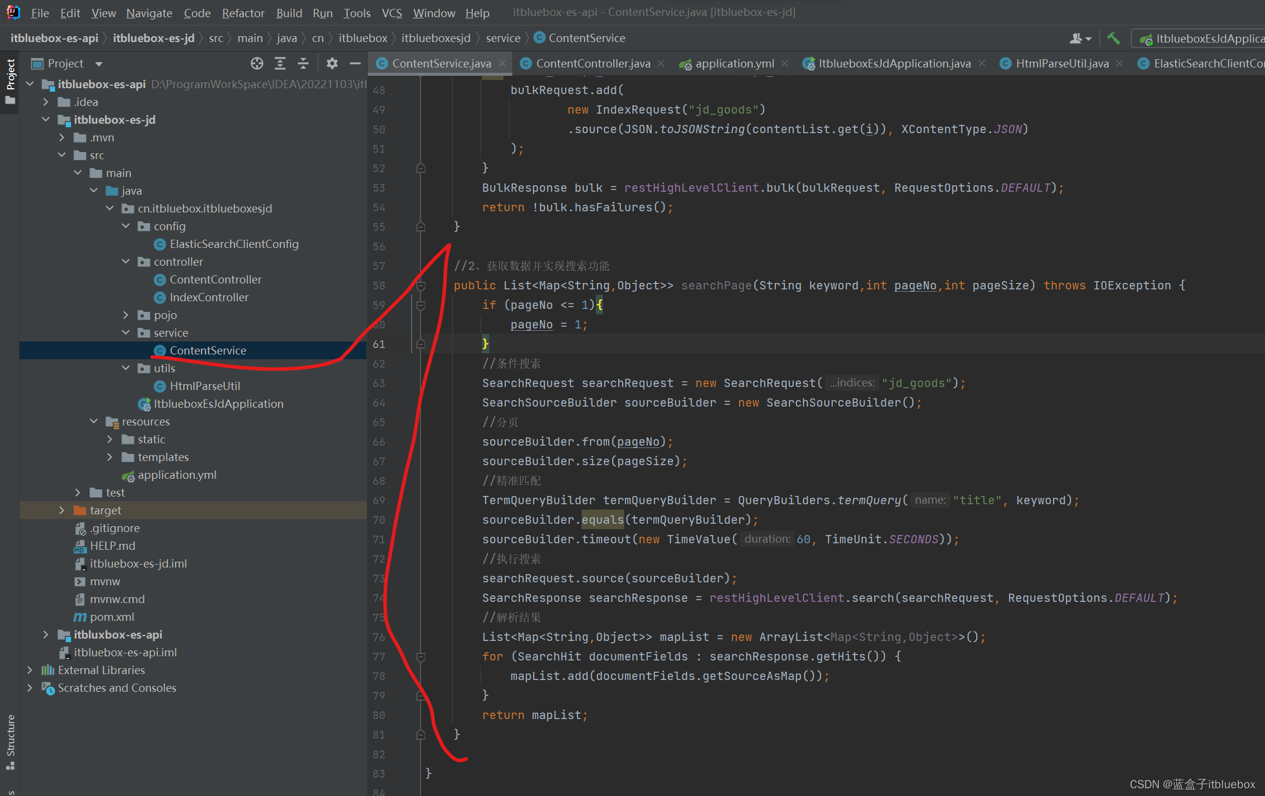Select HtmlParseUtil class in tree

(x=205, y=386)
